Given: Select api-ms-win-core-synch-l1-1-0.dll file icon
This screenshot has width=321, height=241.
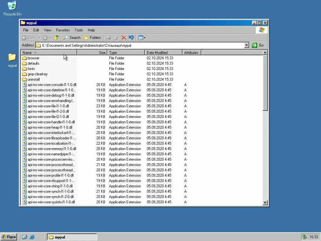Looking at the screenshot, I should tap(24, 191).
